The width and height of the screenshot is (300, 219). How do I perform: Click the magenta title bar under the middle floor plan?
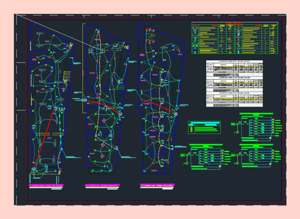pyautogui.click(x=102, y=185)
